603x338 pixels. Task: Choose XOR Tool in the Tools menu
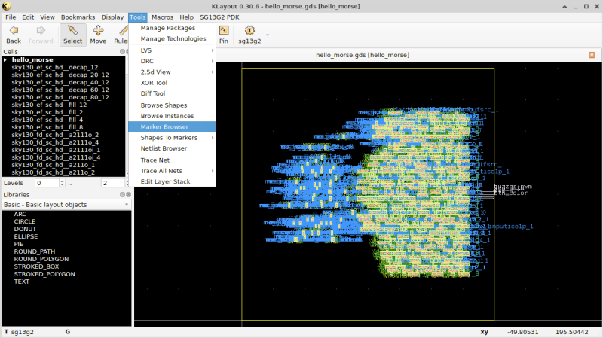click(x=154, y=83)
